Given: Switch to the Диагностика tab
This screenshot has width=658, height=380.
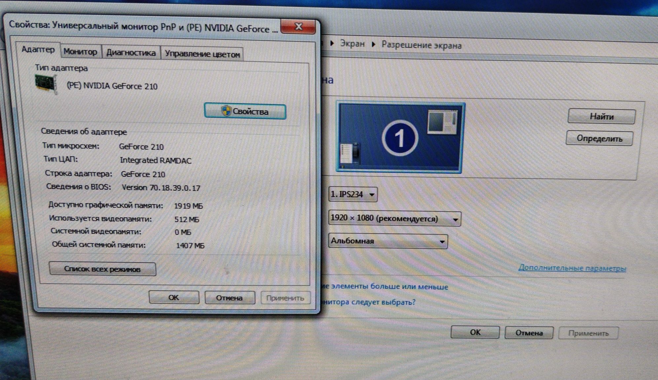Looking at the screenshot, I should (131, 53).
